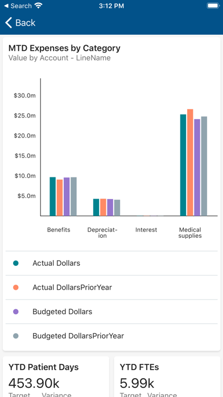
Task: Tap the orange Actual DollarsPriorYear legend dot
Action: click(16, 287)
